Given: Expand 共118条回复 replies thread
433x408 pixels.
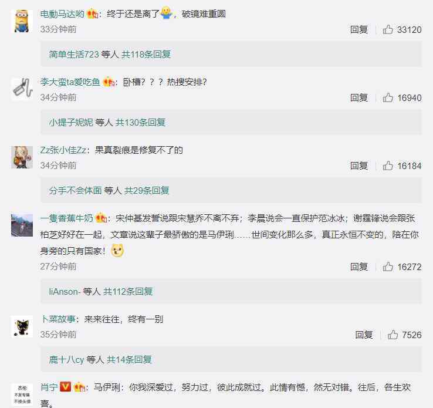Looking at the screenshot, I should 146,54.
